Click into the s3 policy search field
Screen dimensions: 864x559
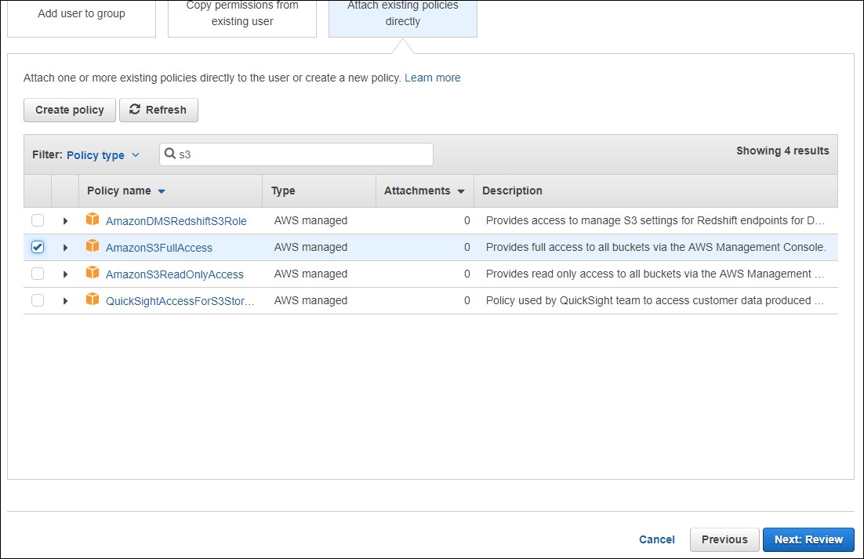click(302, 154)
